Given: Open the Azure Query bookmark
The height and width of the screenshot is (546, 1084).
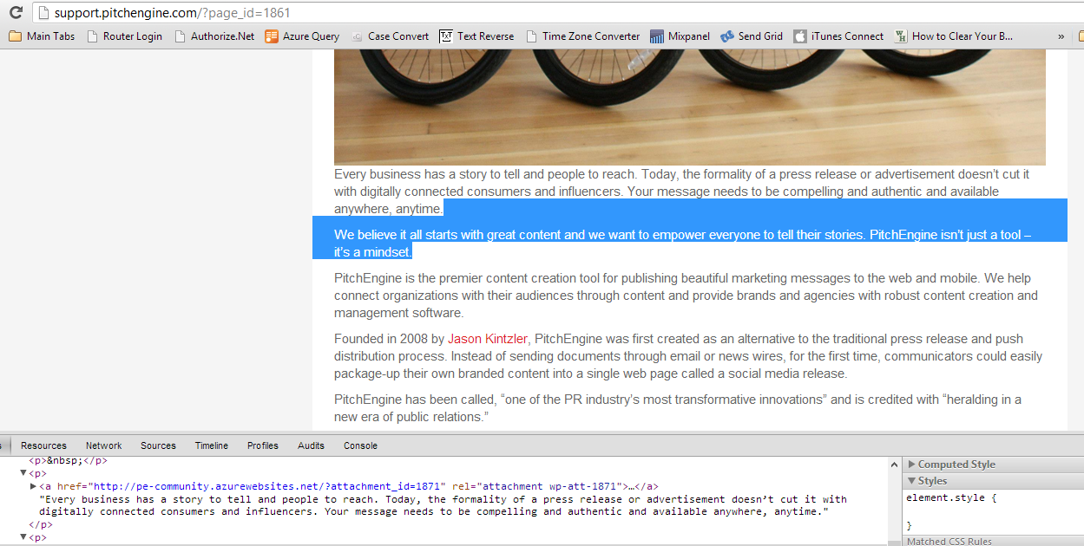Looking at the screenshot, I should [x=302, y=36].
